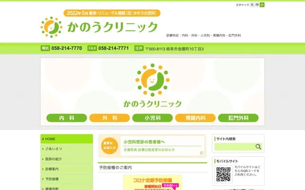Click phone number 058-214-7770
This screenshot has height=190, width=305.
67,48
